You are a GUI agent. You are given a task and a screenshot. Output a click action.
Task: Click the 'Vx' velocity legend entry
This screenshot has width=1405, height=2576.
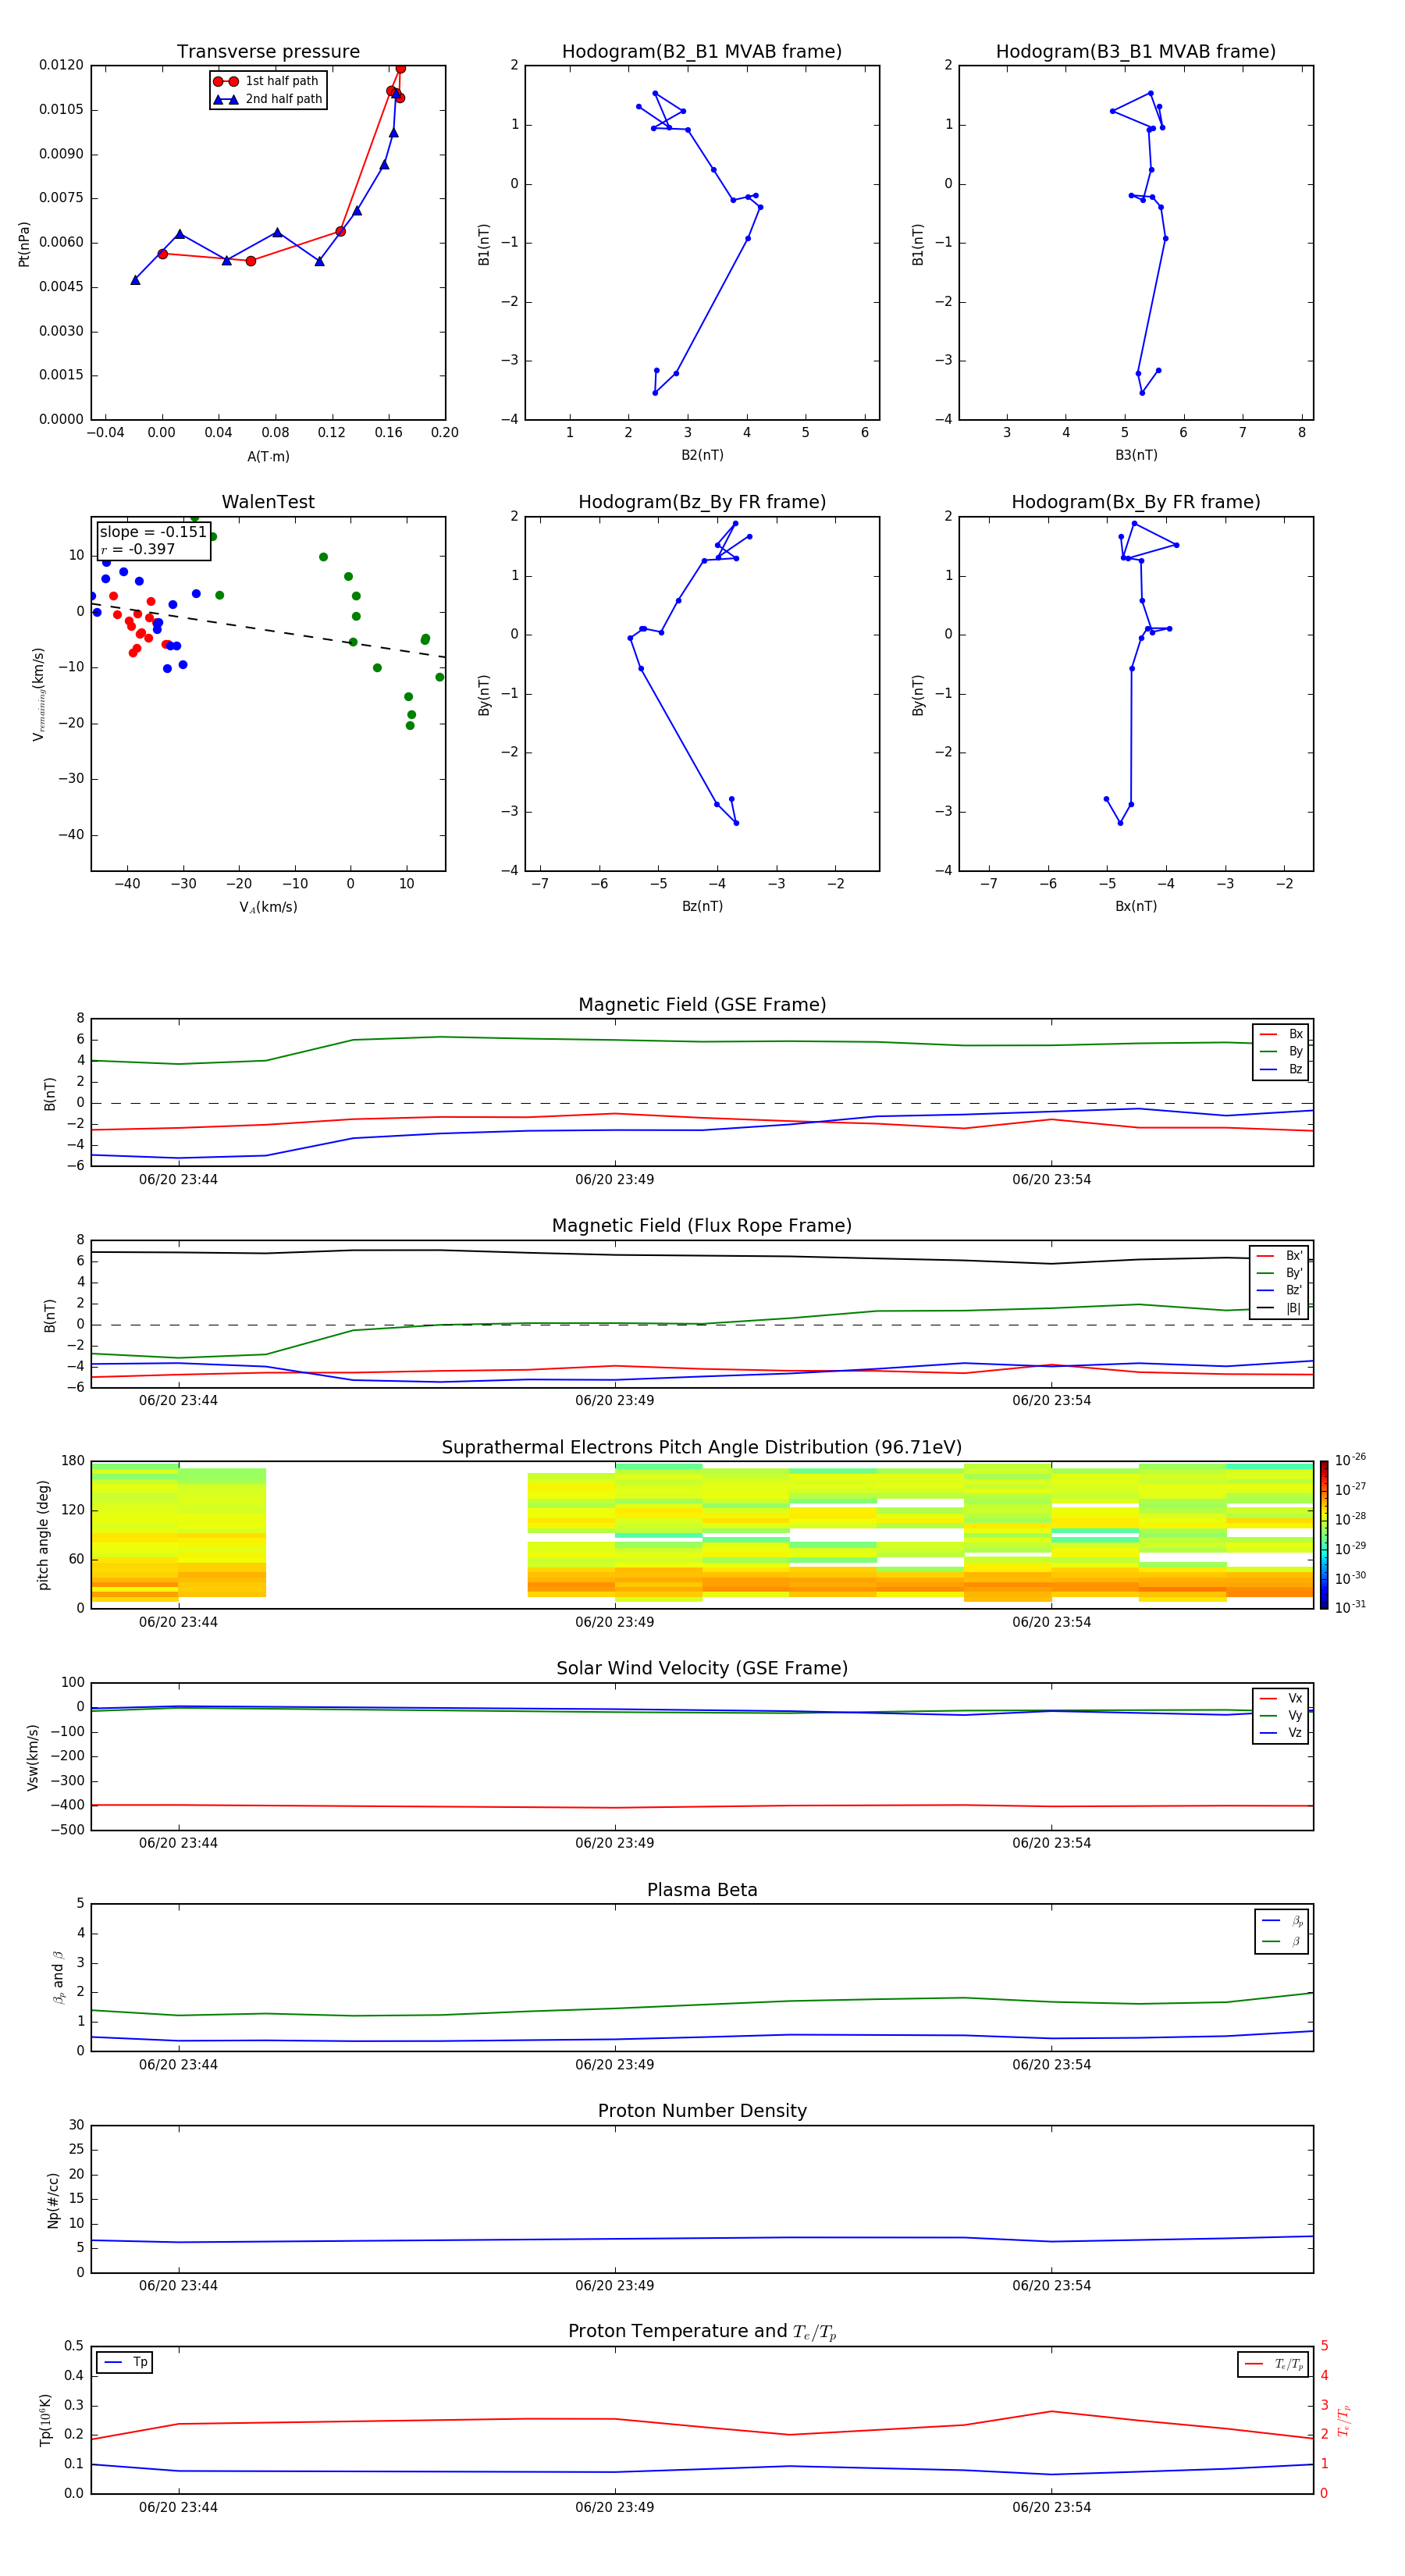click(x=1281, y=1699)
